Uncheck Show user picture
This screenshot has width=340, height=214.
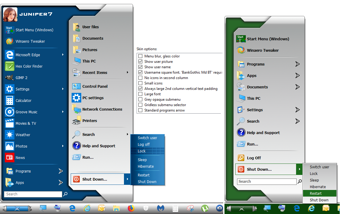[140, 62]
